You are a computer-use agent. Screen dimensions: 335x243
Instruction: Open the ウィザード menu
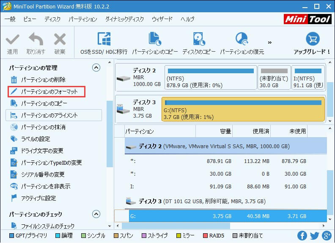(x=162, y=19)
